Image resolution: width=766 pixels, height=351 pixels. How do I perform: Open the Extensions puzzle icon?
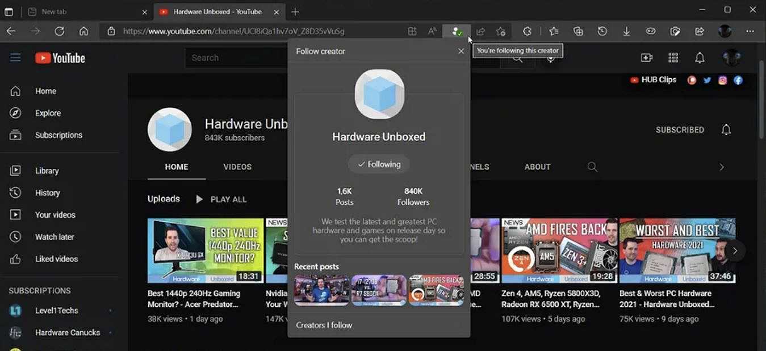click(527, 32)
